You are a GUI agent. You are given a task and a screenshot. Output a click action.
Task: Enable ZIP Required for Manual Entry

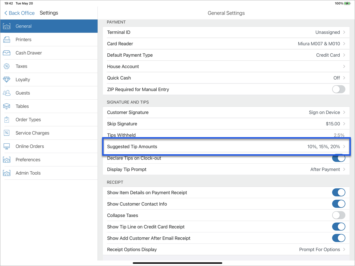click(x=338, y=89)
